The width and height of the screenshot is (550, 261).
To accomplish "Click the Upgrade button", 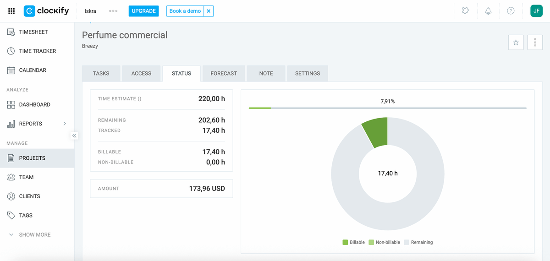I will (x=143, y=11).
